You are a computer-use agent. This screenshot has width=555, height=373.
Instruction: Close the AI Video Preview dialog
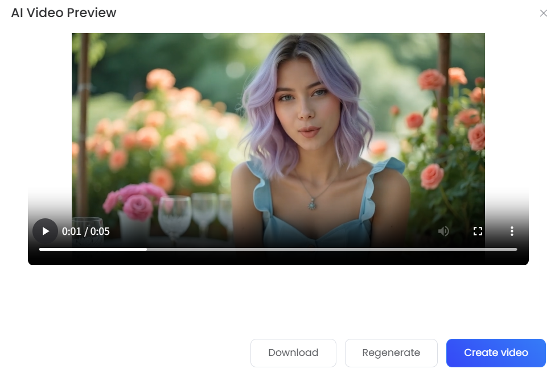point(543,13)
